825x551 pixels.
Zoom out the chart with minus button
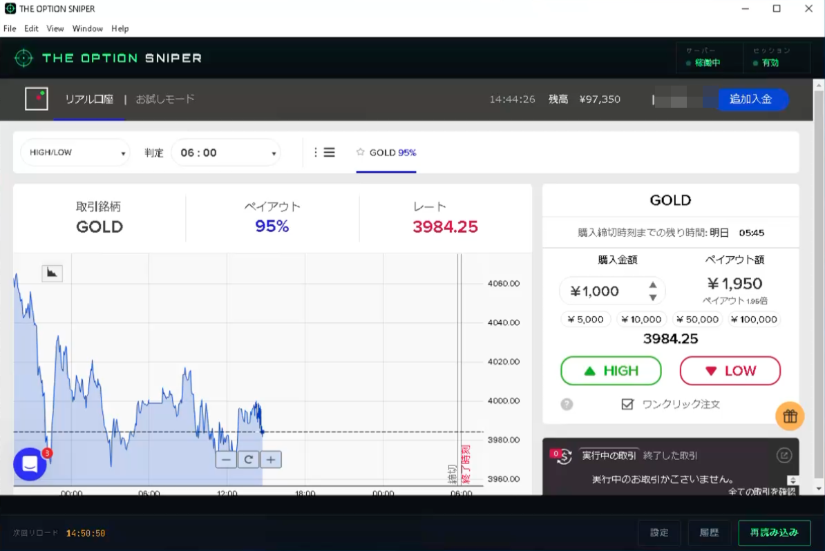tap(226, 460)
